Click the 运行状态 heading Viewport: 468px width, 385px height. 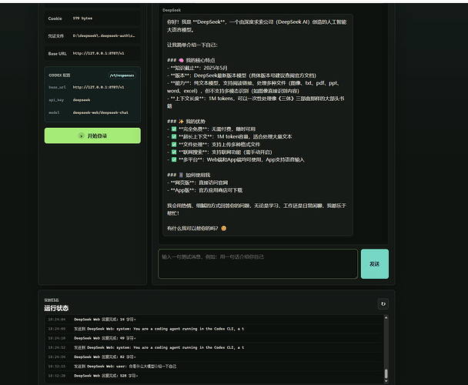[x=56, y=308]
